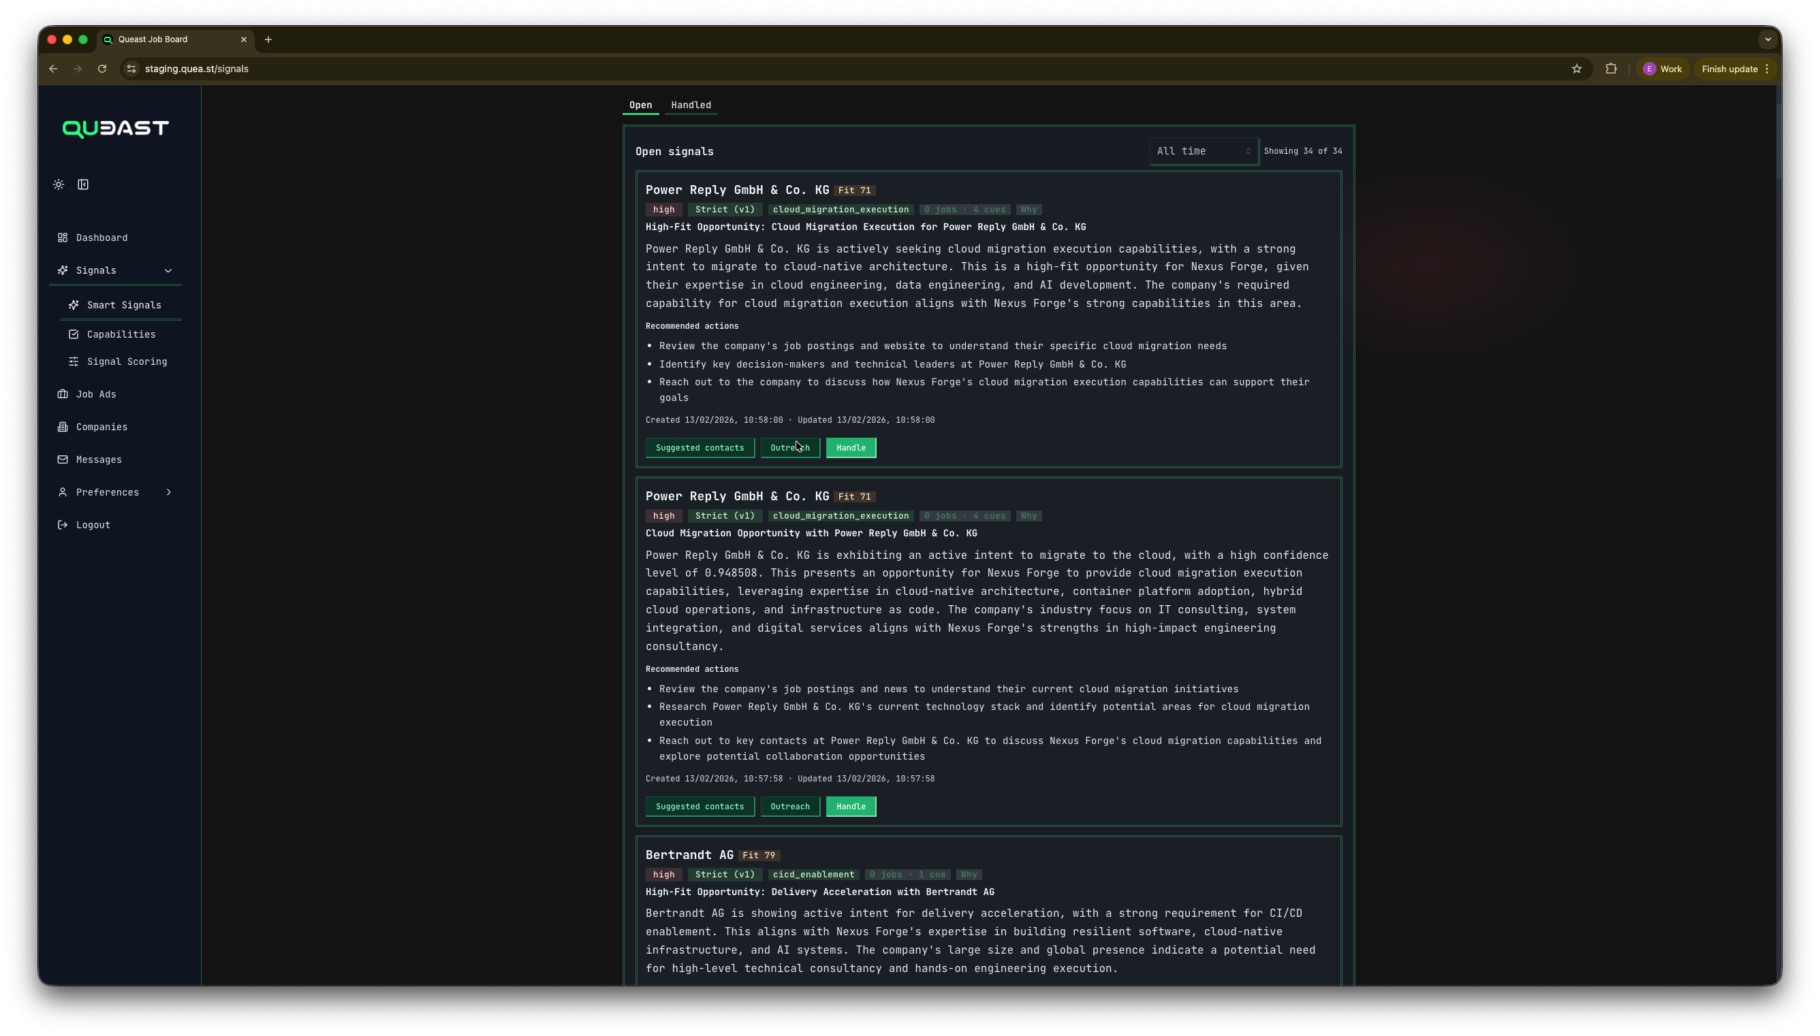Viewport: 1820px width, 1036px height.
Task: Click Suggested contacts for the first Power Reply signal
Action: (x=700, y=448)
